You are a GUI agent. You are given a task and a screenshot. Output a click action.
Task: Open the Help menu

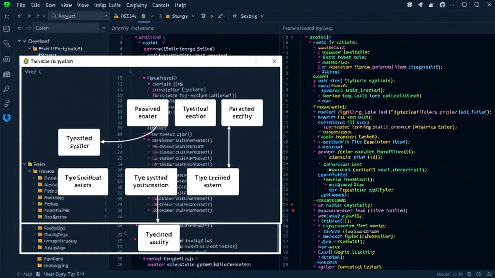coord(180,5)
